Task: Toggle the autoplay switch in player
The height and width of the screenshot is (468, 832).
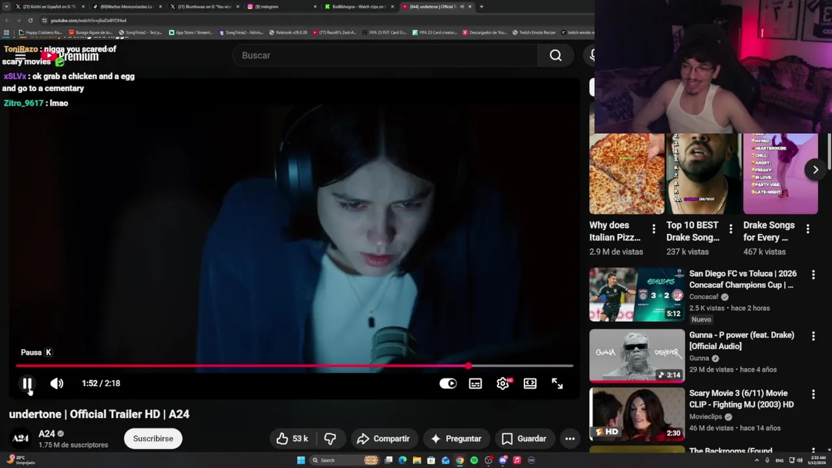Action: (448, 383)
